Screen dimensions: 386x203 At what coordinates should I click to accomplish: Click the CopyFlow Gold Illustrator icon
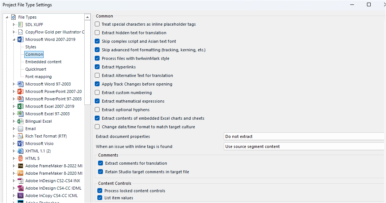point(21,32)
